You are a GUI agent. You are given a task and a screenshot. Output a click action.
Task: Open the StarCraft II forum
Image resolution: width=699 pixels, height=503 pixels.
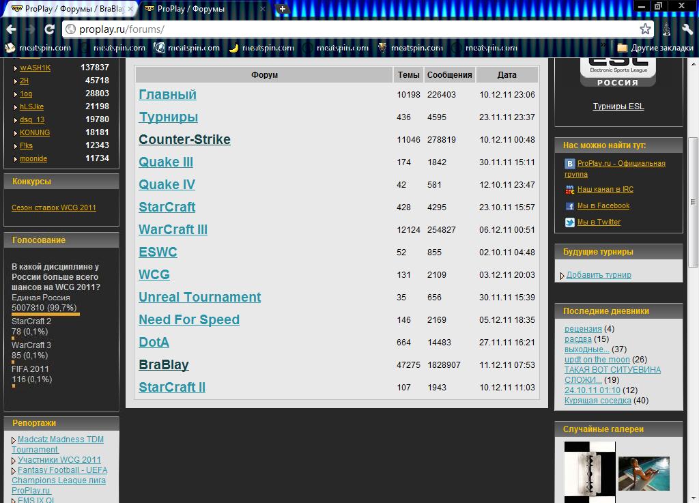tap(171, 387)
